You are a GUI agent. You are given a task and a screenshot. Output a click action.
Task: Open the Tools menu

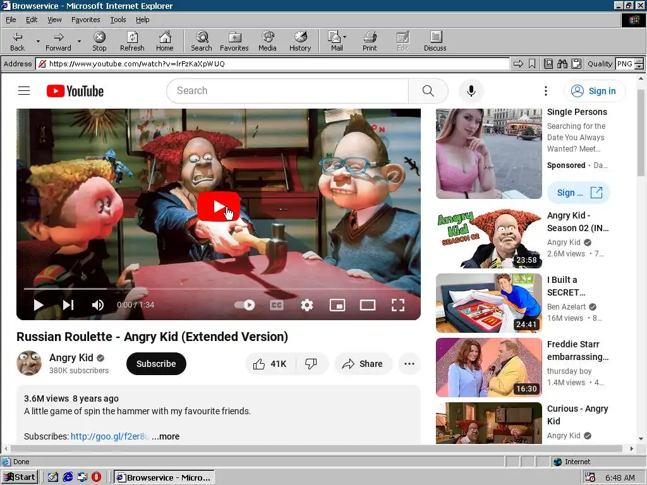(118, 20)
